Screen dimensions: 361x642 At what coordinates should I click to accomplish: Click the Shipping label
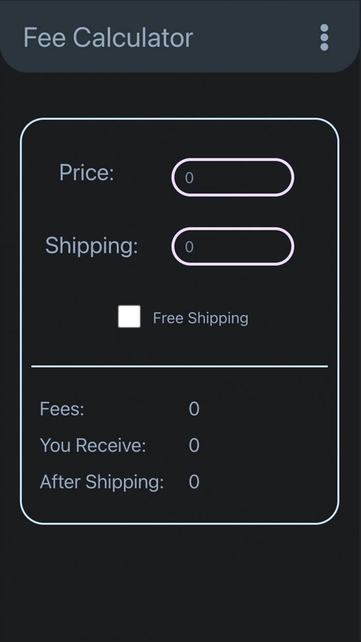click(x=92, y=246)
